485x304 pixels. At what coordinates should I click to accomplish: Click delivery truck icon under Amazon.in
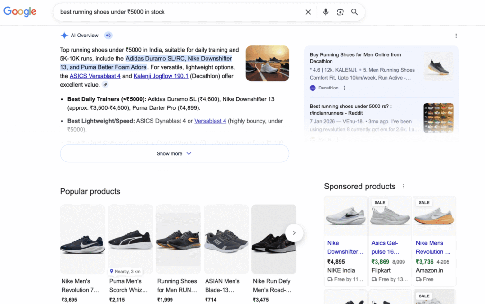(x=419, y=279)
